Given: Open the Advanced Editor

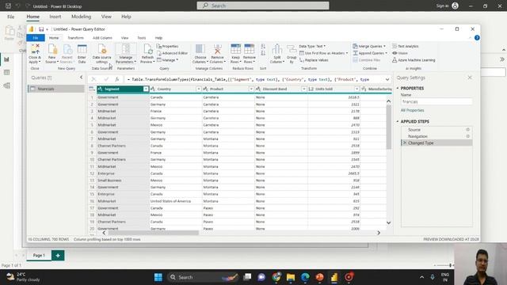Looking at the screenshot, I should 173,53.
